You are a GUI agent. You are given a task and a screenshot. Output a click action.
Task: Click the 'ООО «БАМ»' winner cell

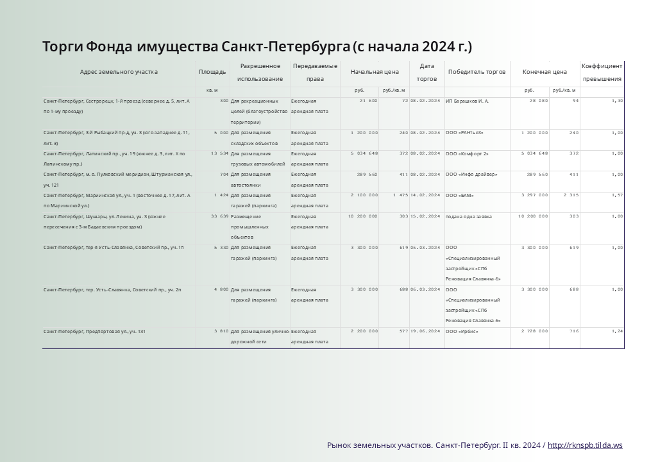460,195
